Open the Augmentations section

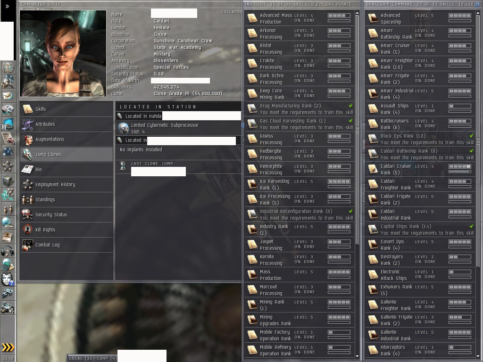[67, 139]
